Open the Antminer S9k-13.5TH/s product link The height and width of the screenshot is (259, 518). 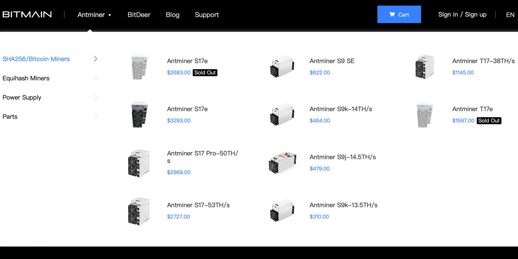[343, 205]
